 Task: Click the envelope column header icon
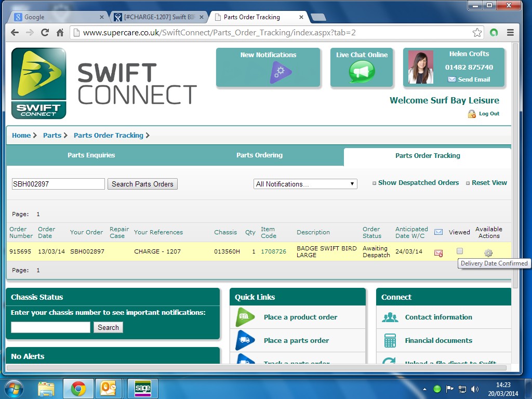click(438, 232)
